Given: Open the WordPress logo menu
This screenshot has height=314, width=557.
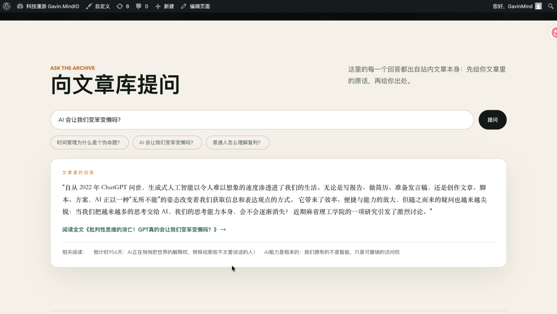Looking at the screenshot, I should (x=6, y=6).
